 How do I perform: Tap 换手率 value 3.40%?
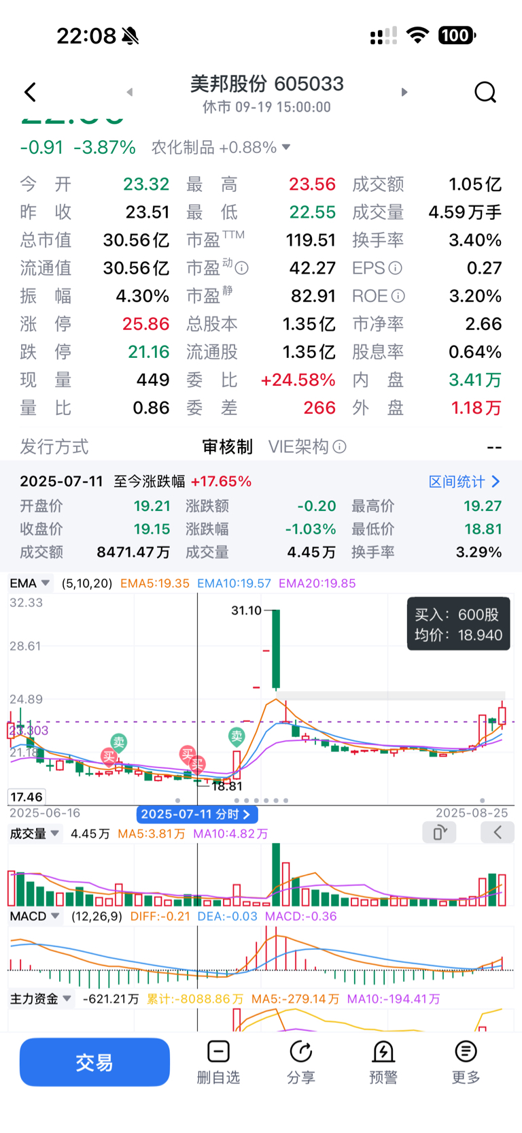474,240
